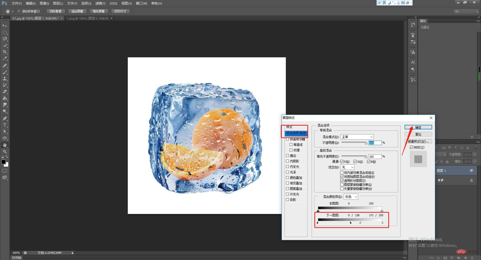Change screen mode icon in toolbox
The width and height of the screenshot is (481, 260).
[5, 177]
